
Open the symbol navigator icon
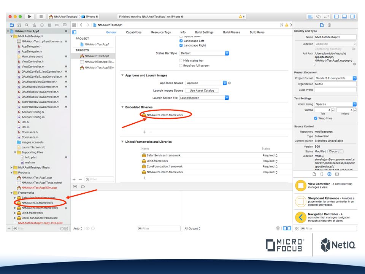tap(19, 25)
